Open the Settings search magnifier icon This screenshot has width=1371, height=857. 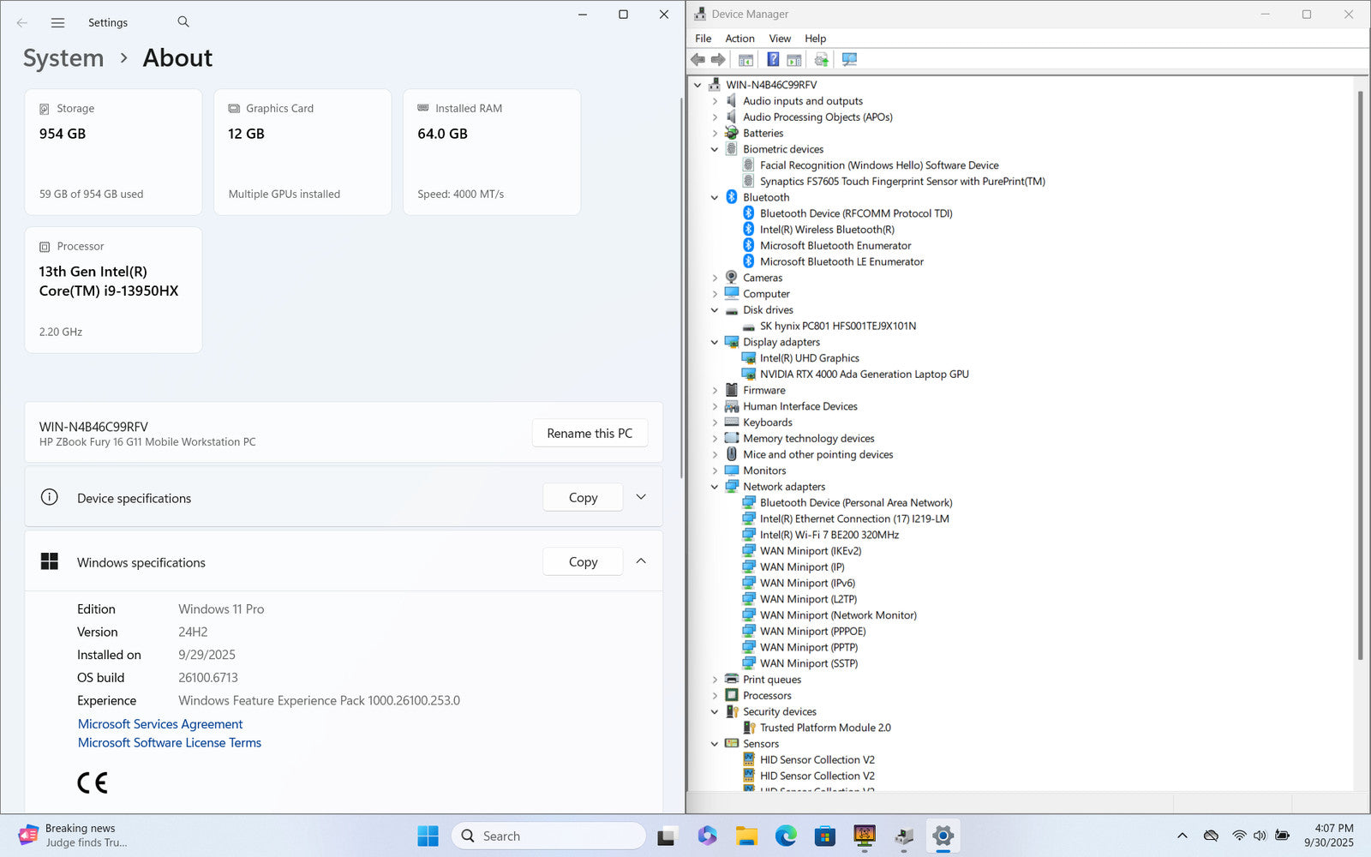pos(183,22)
